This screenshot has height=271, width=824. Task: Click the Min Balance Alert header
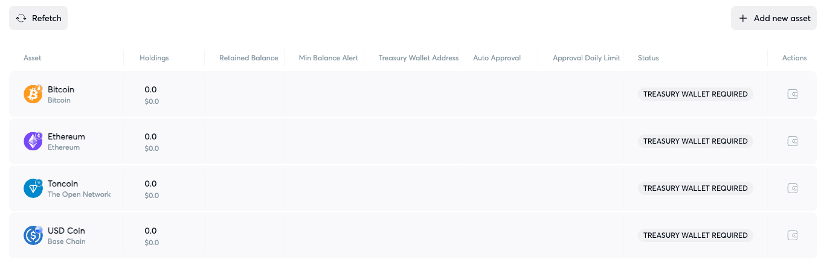(328, 58)
